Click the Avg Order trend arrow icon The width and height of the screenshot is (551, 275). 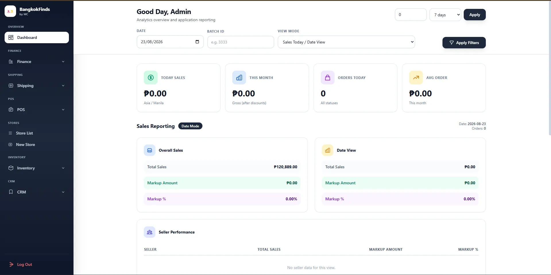click(416, 78)
